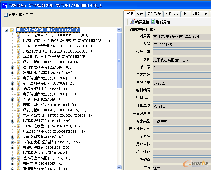211x170 pixels.
Task: Click the icon beside 端部垫块装配指南
Action: [x=19, y=153]
